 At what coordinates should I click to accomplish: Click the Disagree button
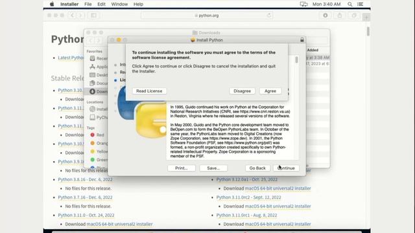[242, 91]
